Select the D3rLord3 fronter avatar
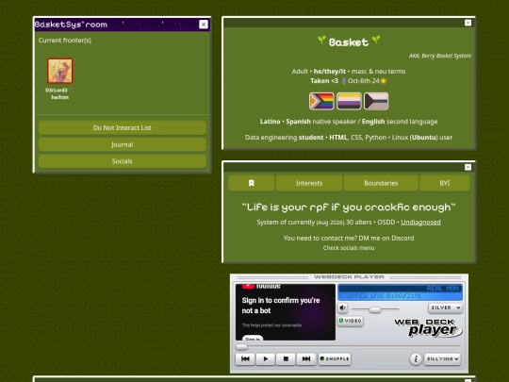Image resolution: width=509 pixels, height=382 pixels. [x=60, y=71]
